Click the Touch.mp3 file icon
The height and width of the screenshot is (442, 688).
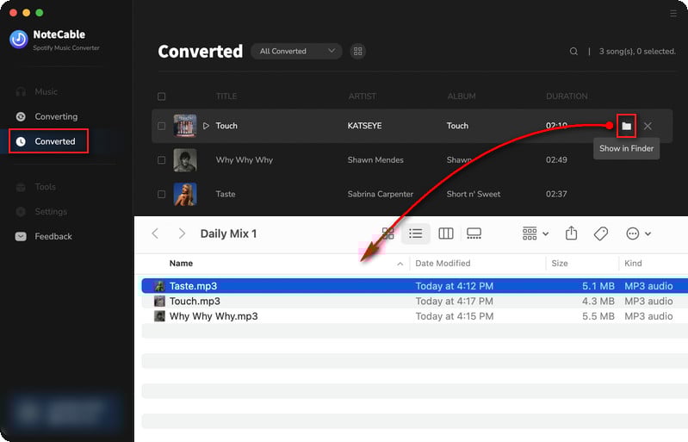coord(159,301)
